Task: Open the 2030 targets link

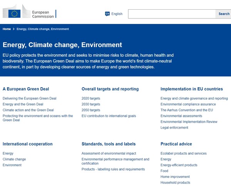Action: coord(91,104)
